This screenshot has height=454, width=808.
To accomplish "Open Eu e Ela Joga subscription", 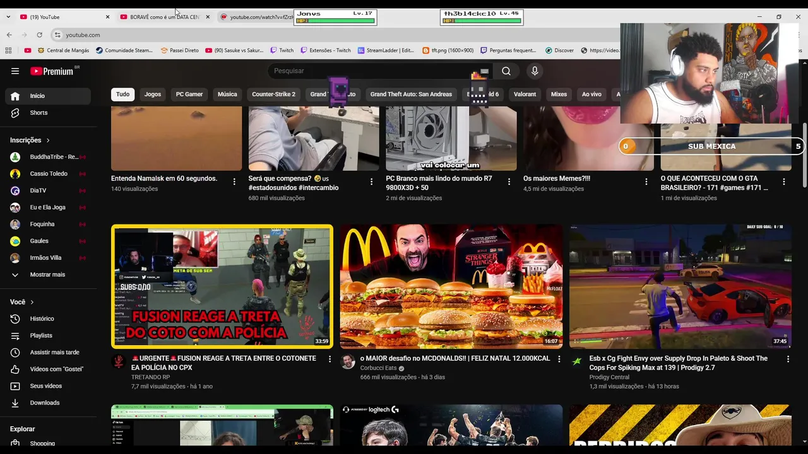I will (x=48, y=207).
